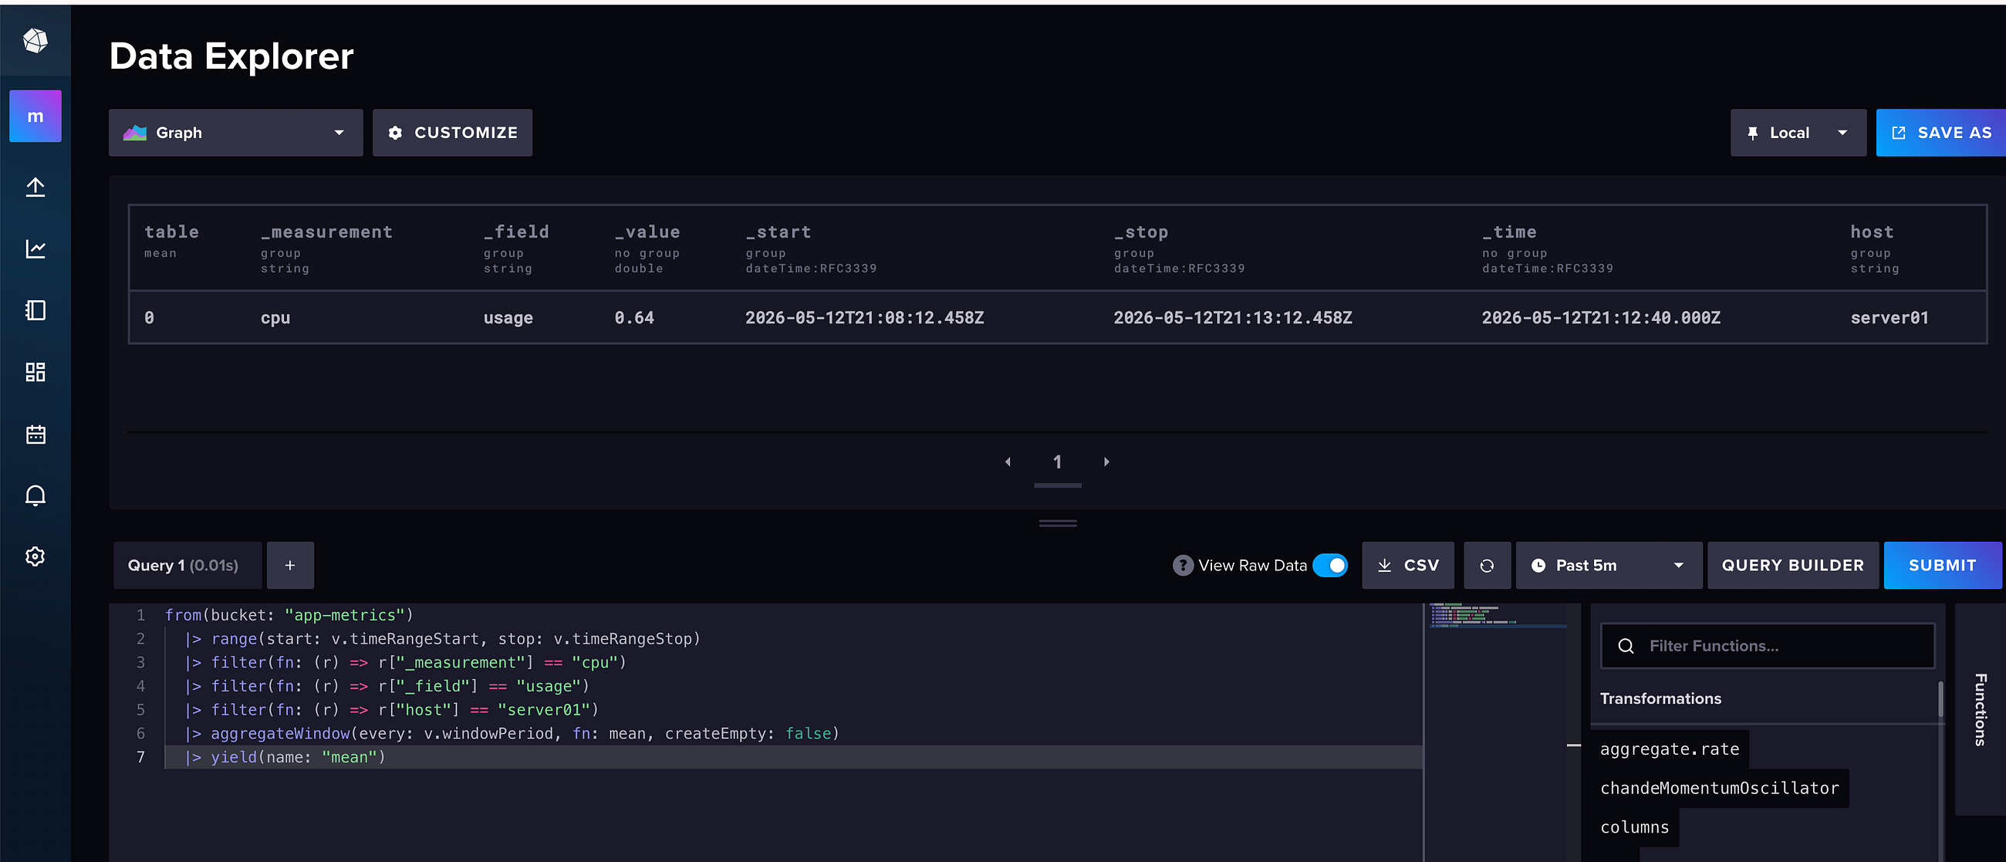Toggle the View Raw Data switch
The width and height of the screenshot is (2006, 862).
tap(1330, 566)
